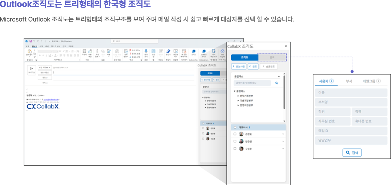Switch to the 검색 tab in large panel
This screenshot has height=185, width=391.
[x=272, y=58]
